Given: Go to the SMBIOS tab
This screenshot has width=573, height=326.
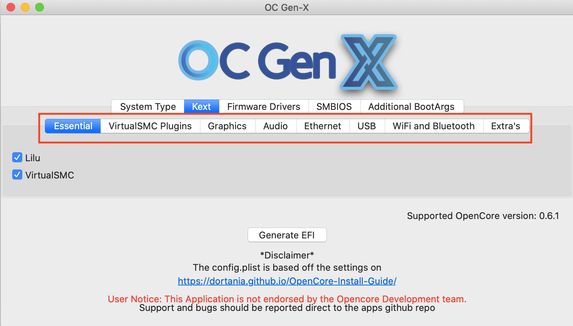Looking at the screenshot, I should pyautogui.click(x=334, y=107).
